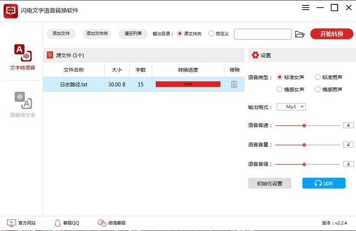Select the 源文件夹 output radio button
The height and width of the screenshot is (231, 356).
(180, 33)
